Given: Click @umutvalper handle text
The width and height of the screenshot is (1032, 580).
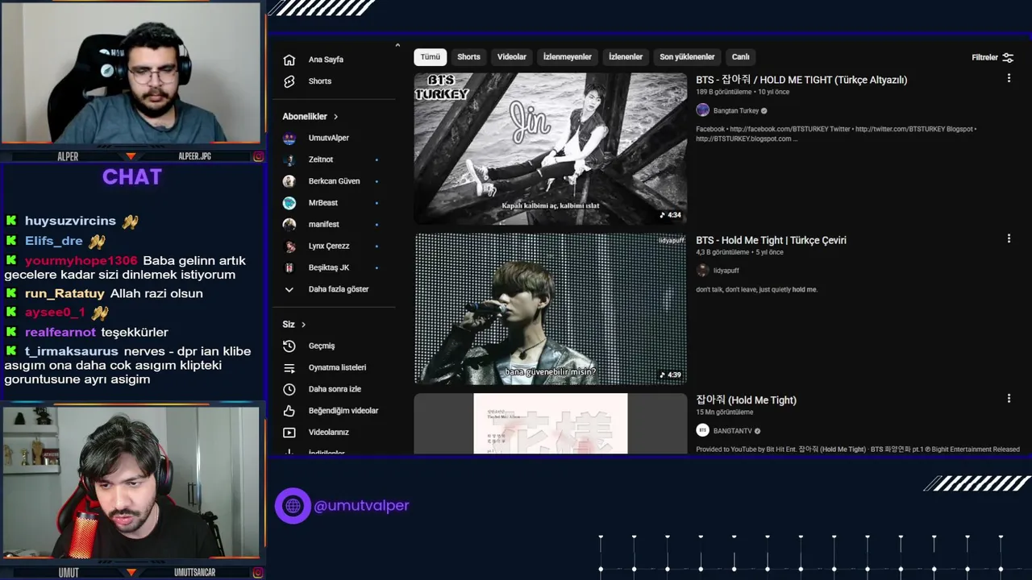Looking at the screenshot, I should [361, 506].
